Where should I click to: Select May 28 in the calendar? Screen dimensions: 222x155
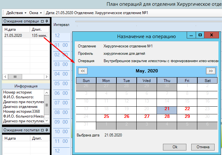(x=167, y=118)
